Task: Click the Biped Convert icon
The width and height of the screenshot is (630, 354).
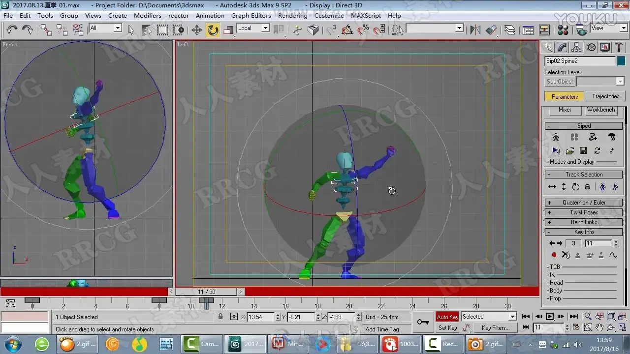Action: pos(597,150)
